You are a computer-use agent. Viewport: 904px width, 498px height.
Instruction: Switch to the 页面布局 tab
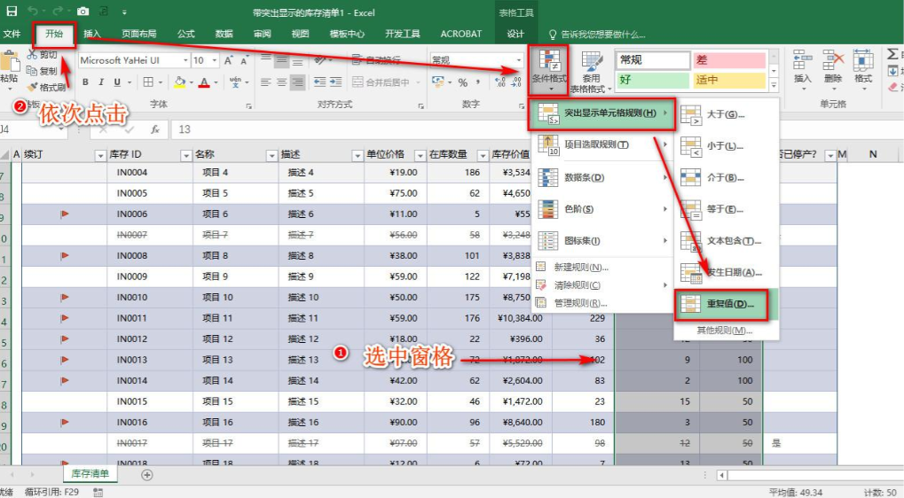coord(139,34)
